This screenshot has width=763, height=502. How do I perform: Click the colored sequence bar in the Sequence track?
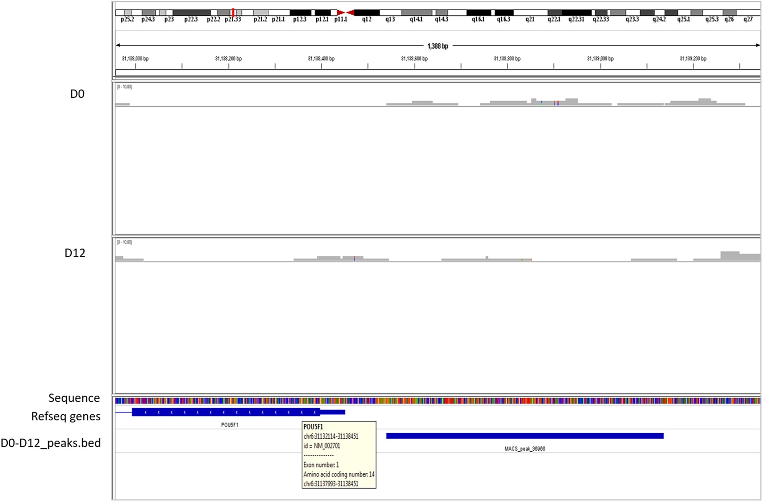tap(437, 400)
